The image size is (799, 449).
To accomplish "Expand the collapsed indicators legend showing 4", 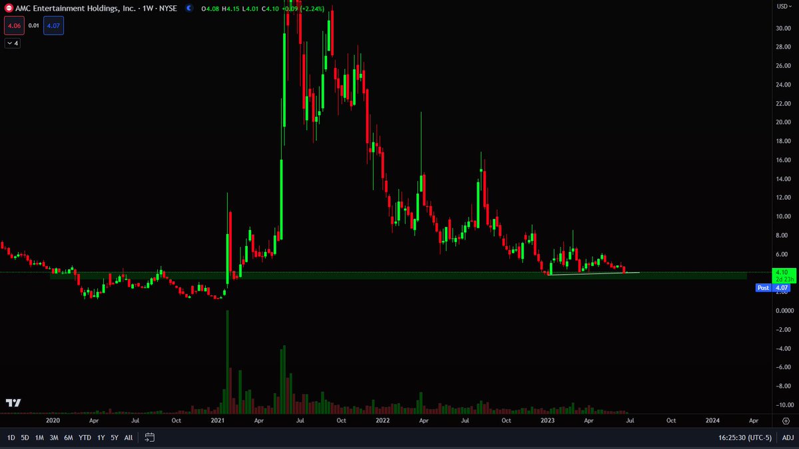I will click(13, 43).
